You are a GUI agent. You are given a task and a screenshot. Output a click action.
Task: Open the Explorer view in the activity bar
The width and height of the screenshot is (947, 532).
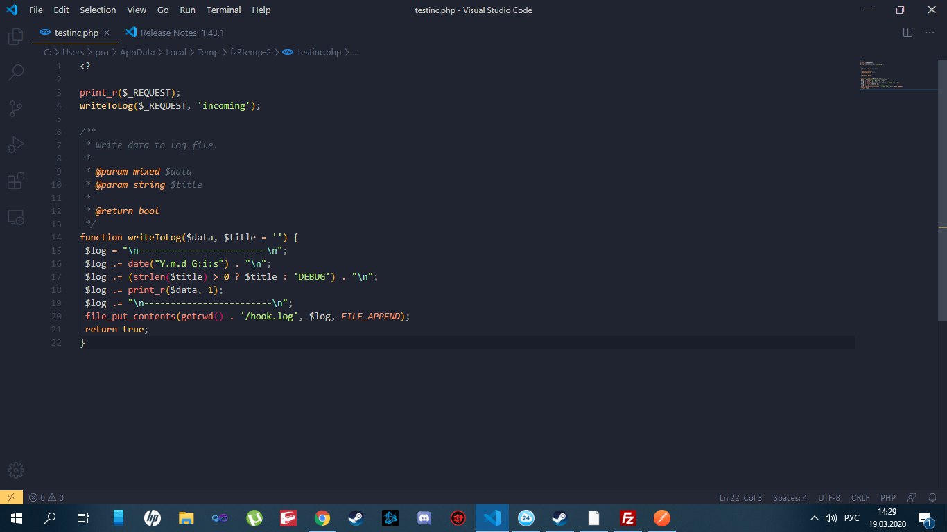[x=16, y=36]
